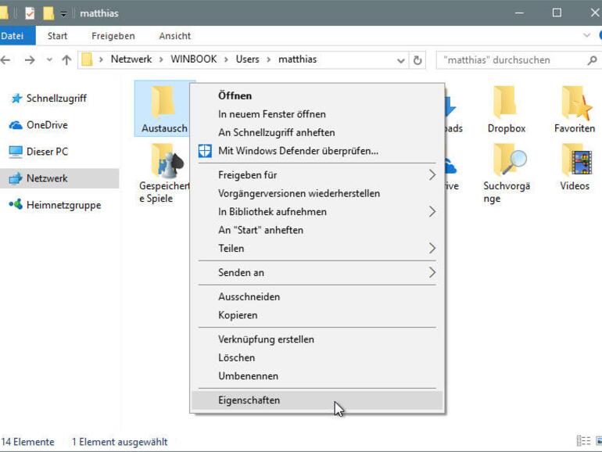Open the Start ribbon tab
Image resolution: width=602 pixels, height=452 pixels.
(57, 36)
